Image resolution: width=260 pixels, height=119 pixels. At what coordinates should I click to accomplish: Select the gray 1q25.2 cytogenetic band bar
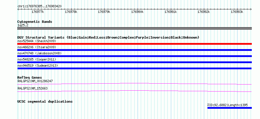click(x=134, y=28)
